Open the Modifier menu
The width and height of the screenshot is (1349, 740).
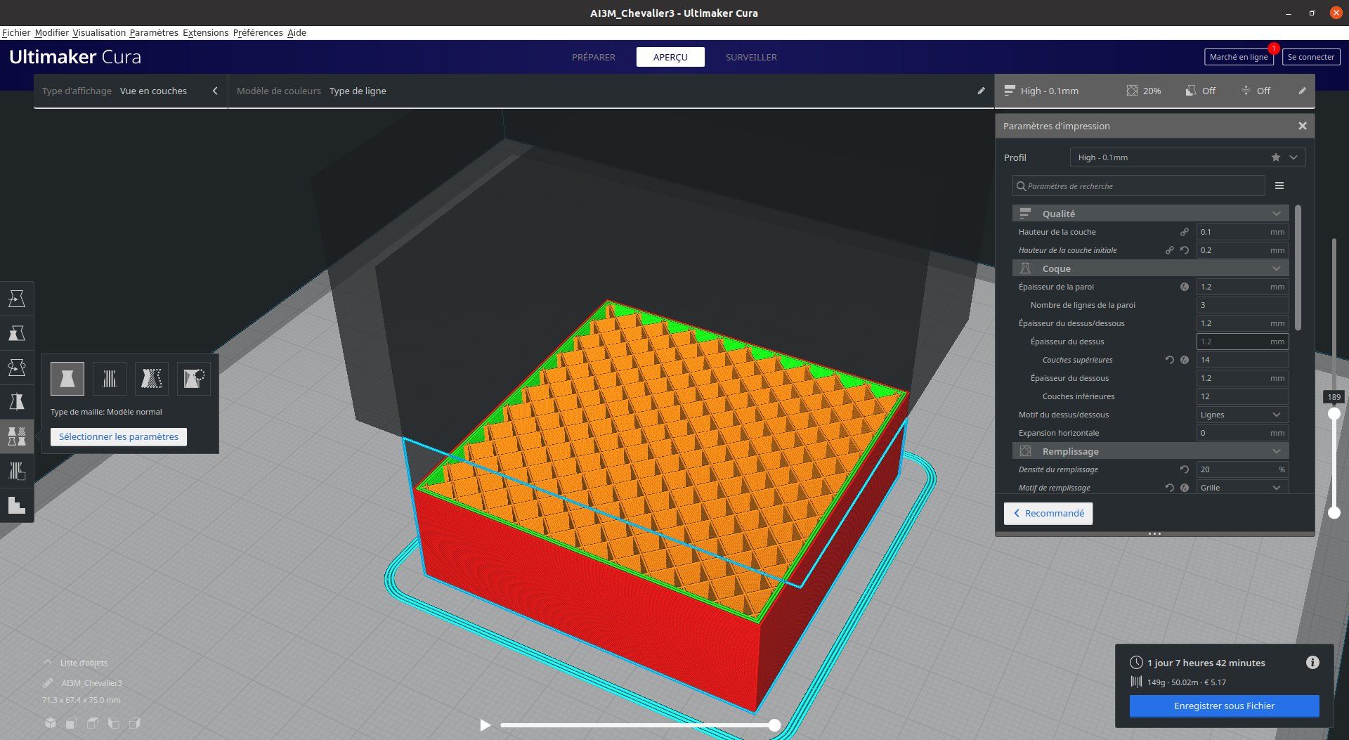[52, 32]
